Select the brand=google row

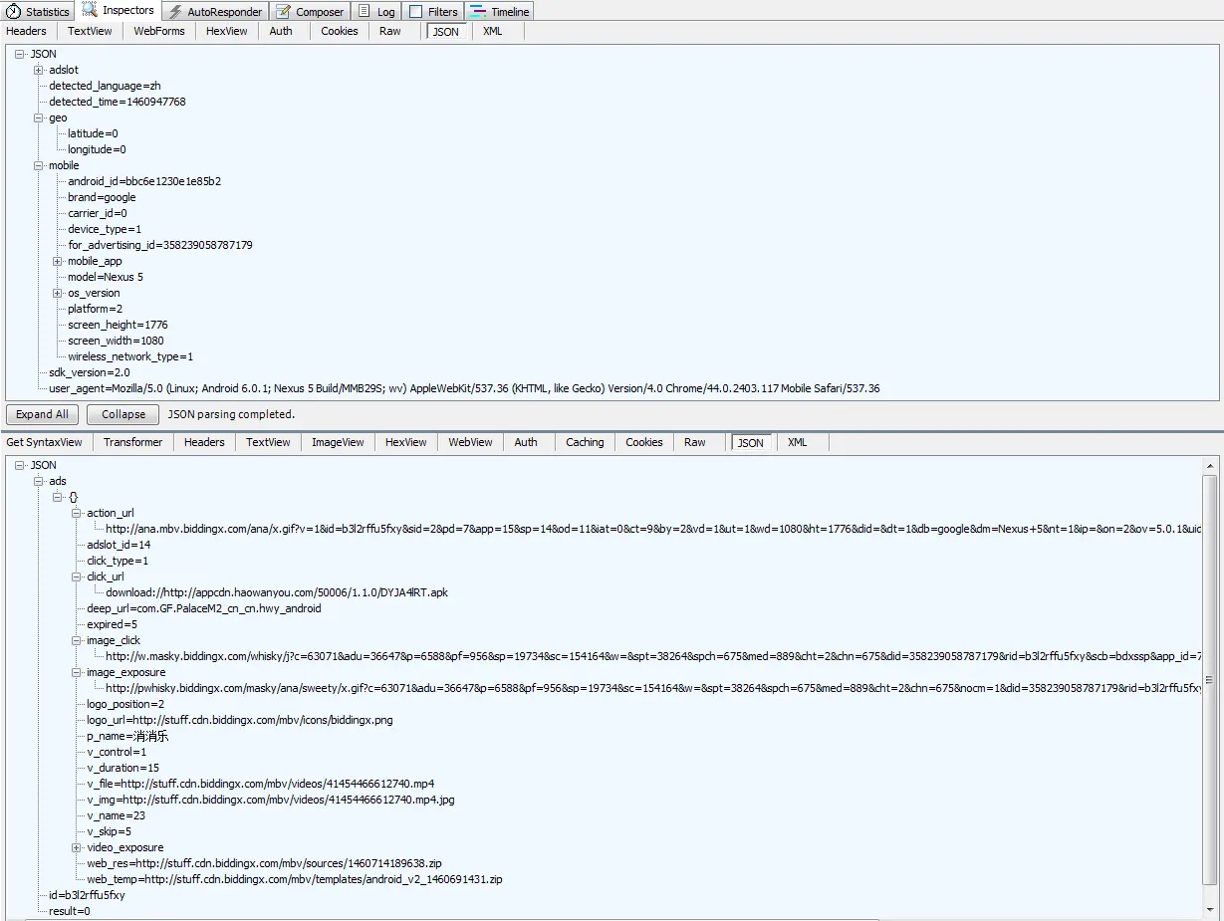(x=102, y=197)
